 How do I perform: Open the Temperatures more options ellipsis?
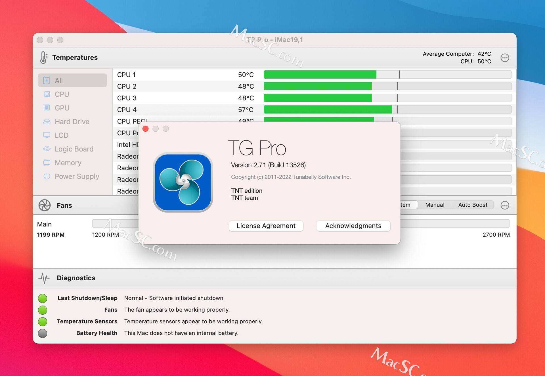[x=505, y=58]
